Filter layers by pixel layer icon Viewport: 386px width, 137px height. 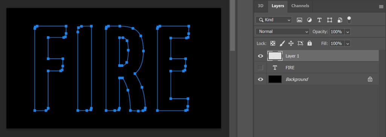pyautogui.click(x=299, y=20)
